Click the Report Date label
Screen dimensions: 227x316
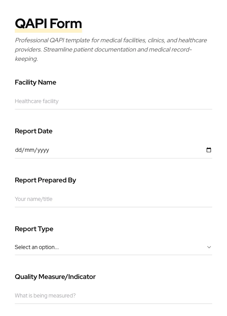(x=34, y=131)
